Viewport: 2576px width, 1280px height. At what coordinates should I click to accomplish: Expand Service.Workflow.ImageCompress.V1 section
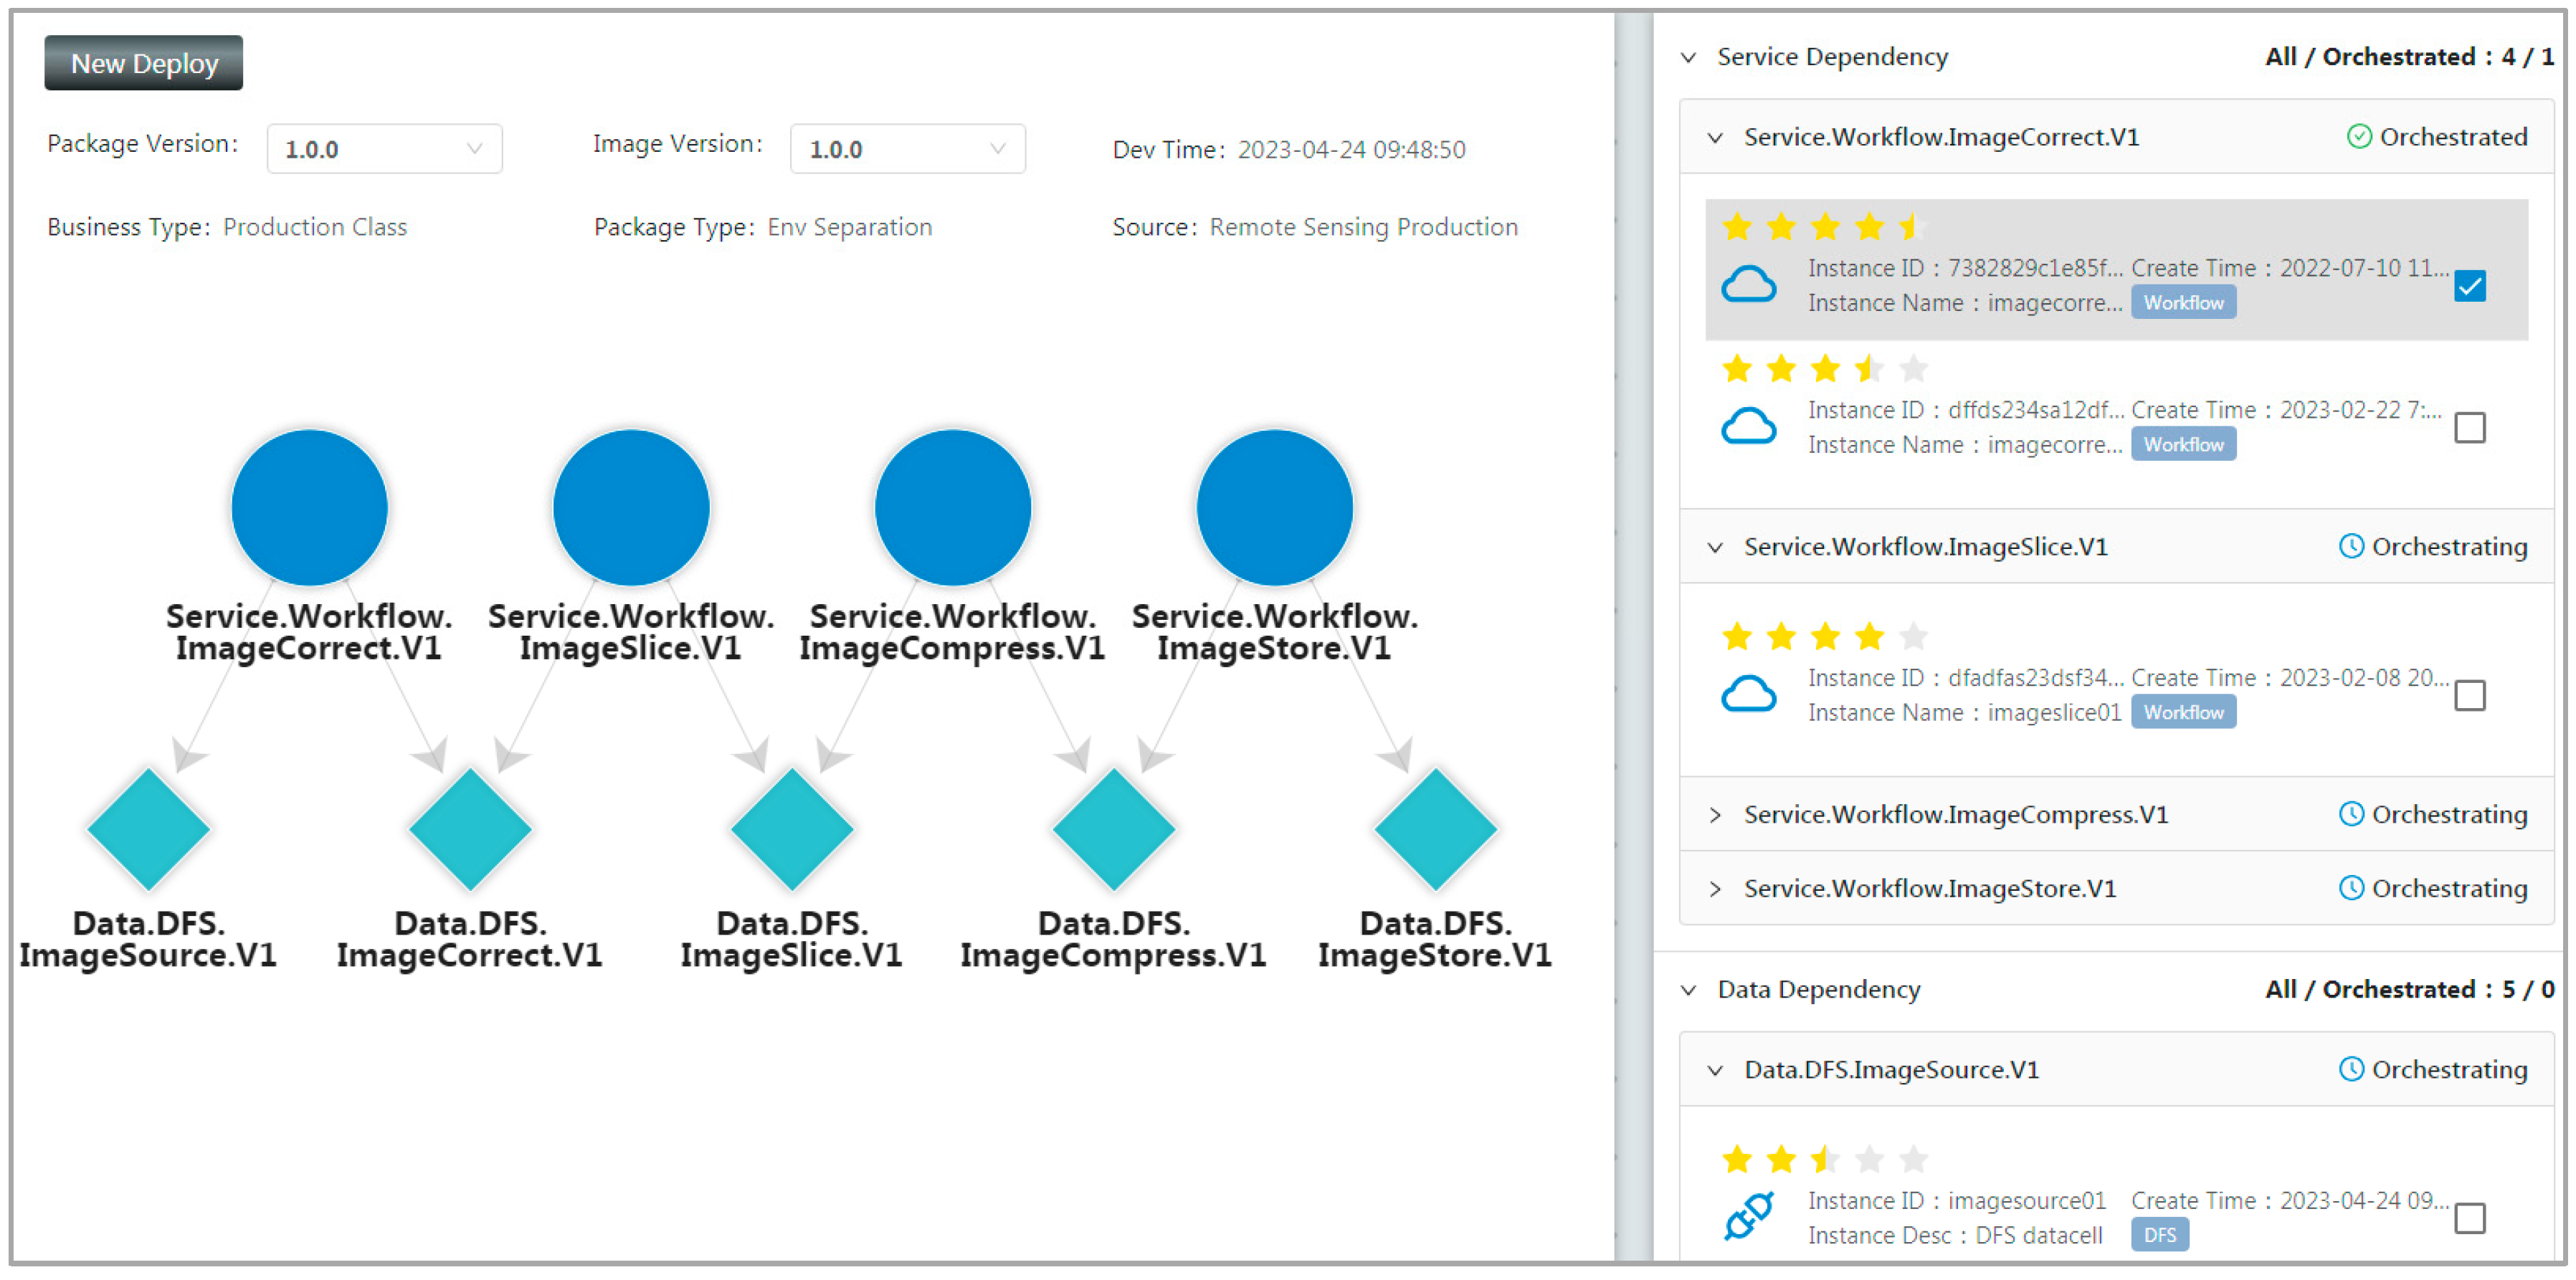pyautogui.click(x=1715, y=815)
